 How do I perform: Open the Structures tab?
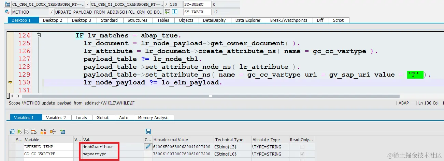pos(138,20)
